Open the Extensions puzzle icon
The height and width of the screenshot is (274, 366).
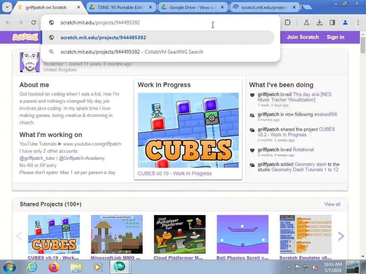[288, 22]
